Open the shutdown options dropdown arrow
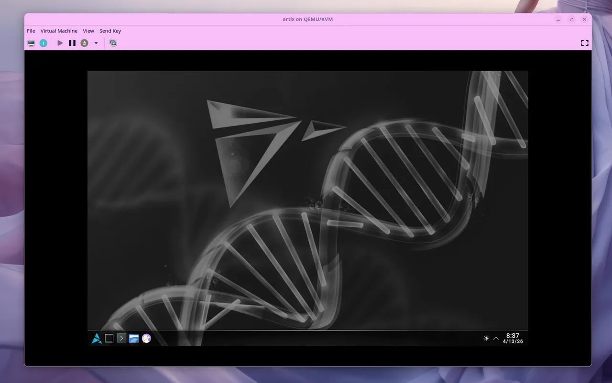 click(96, 43)
